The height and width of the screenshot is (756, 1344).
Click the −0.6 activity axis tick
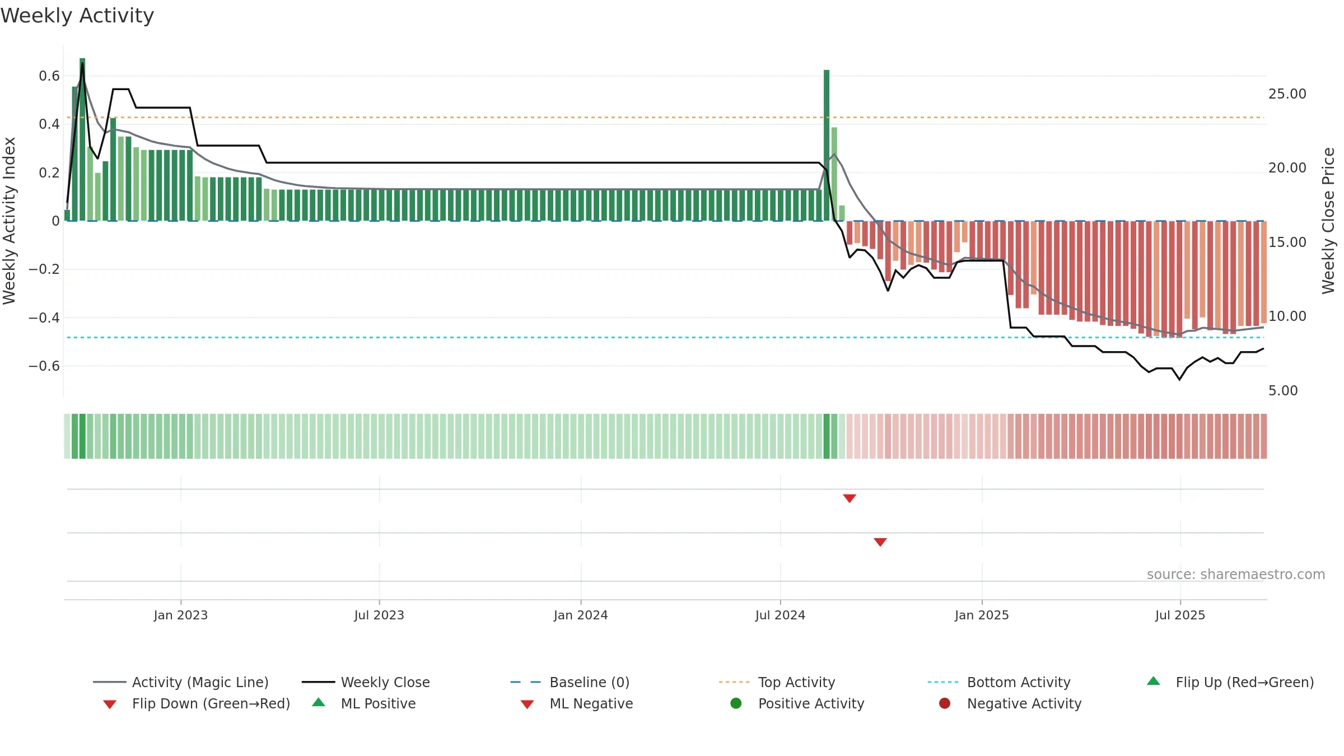44,366
